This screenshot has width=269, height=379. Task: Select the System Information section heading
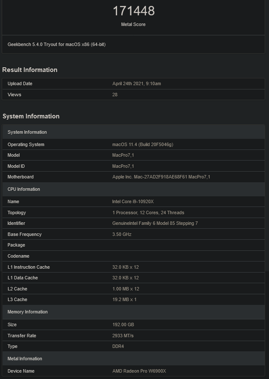point(31,116)
